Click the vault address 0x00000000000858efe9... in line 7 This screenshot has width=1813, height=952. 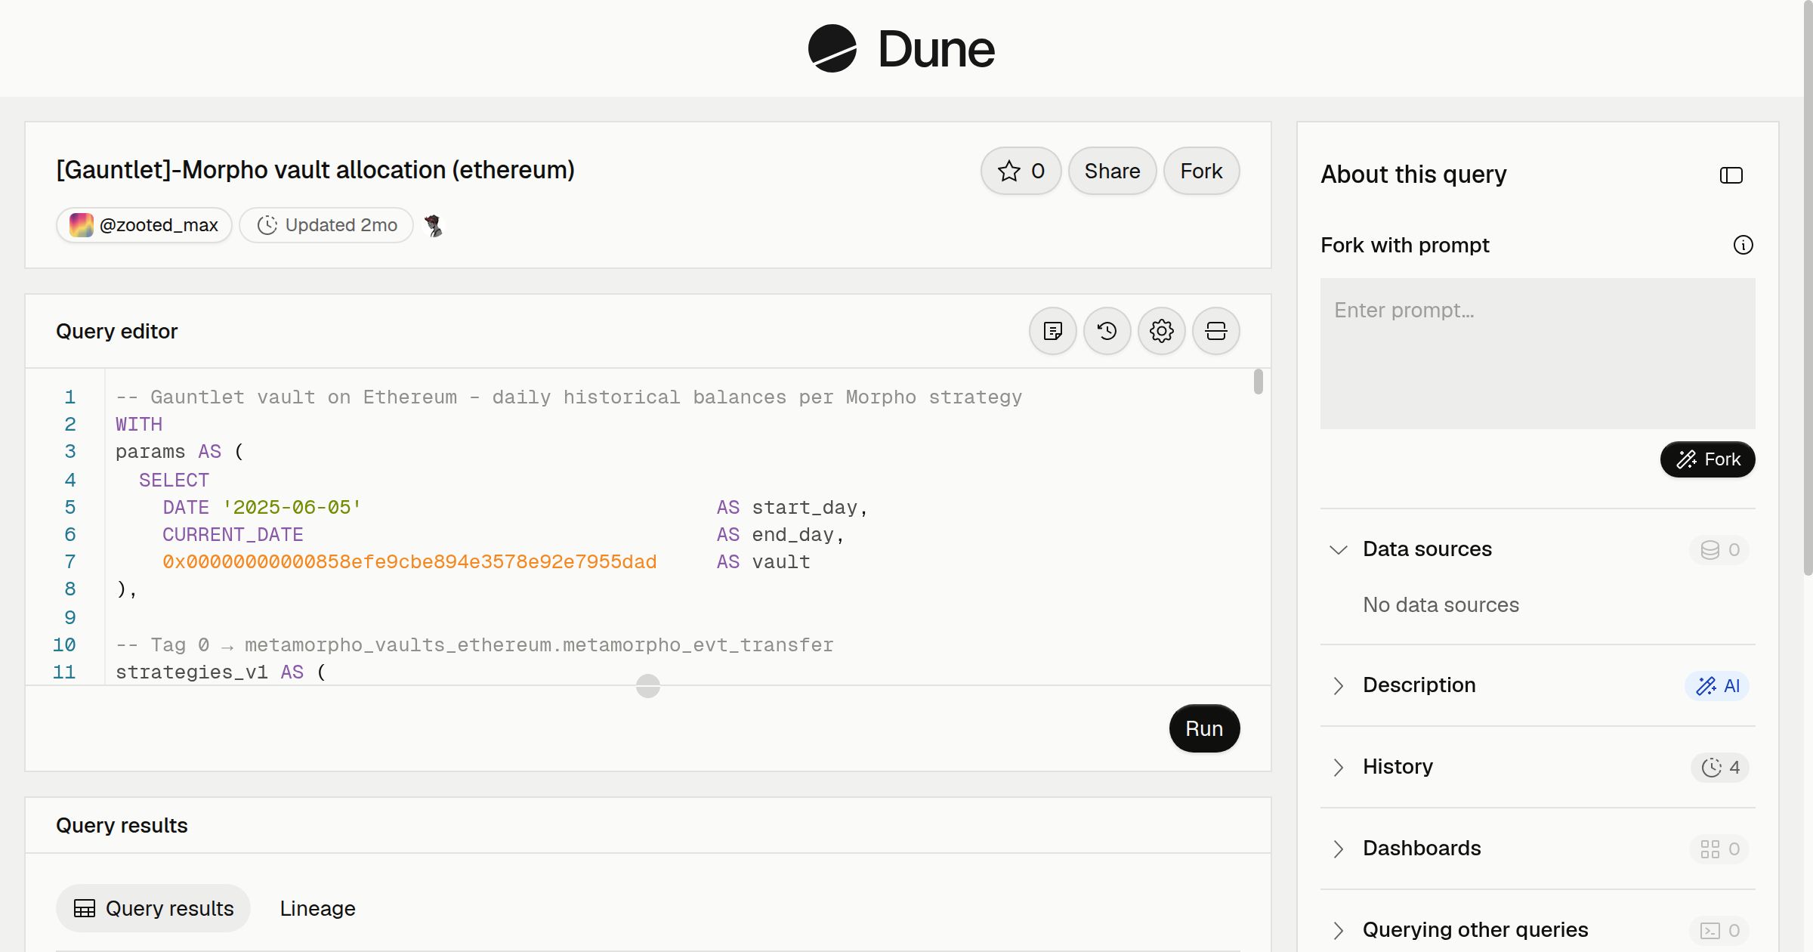[x=409, y=562]
